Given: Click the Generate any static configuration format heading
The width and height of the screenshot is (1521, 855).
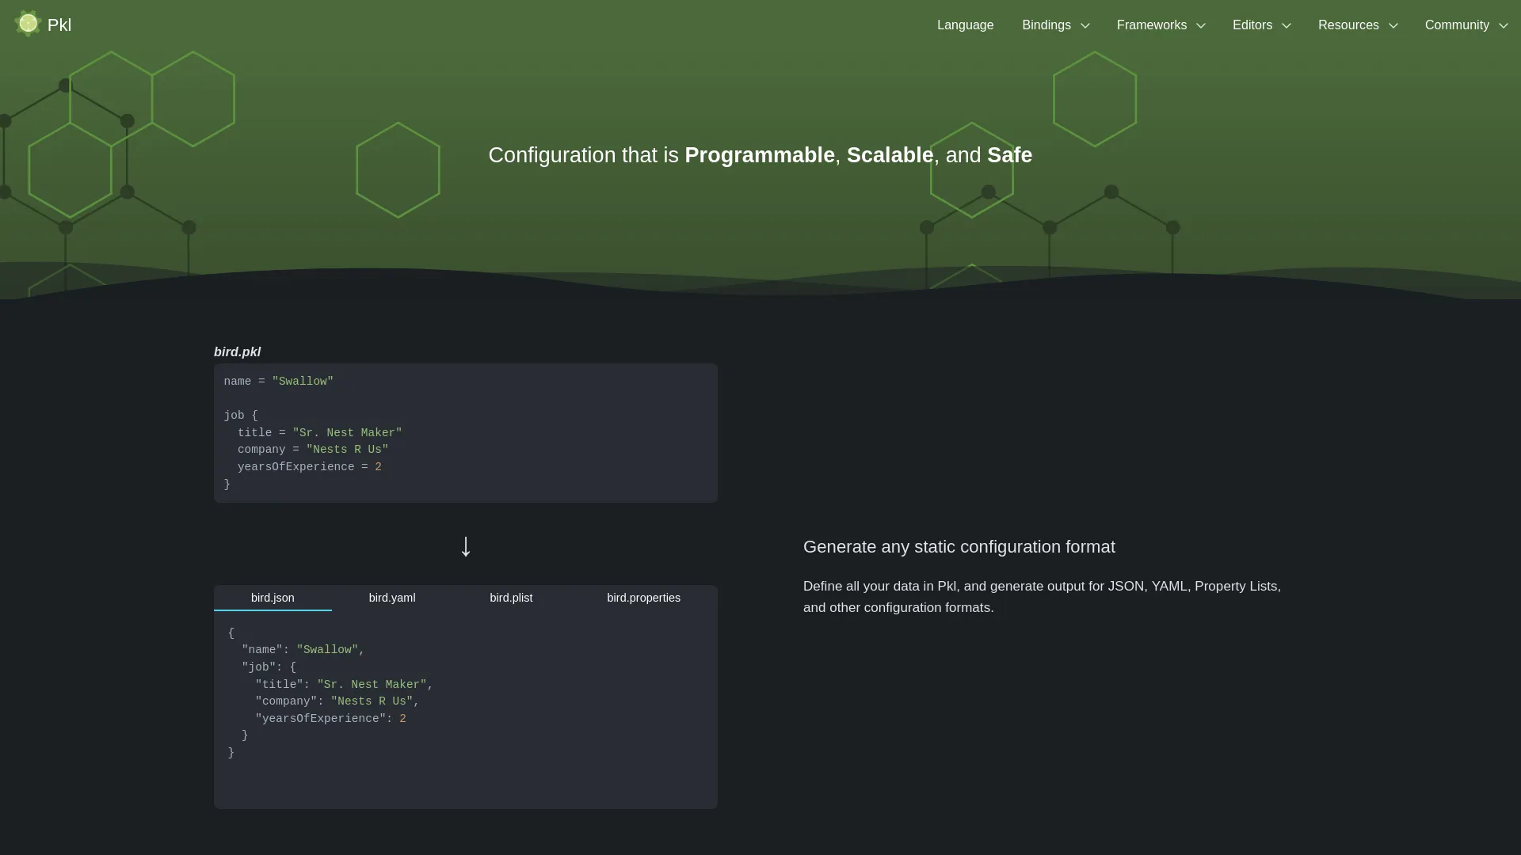Looking at the screenshot, I should click(959, 547).
